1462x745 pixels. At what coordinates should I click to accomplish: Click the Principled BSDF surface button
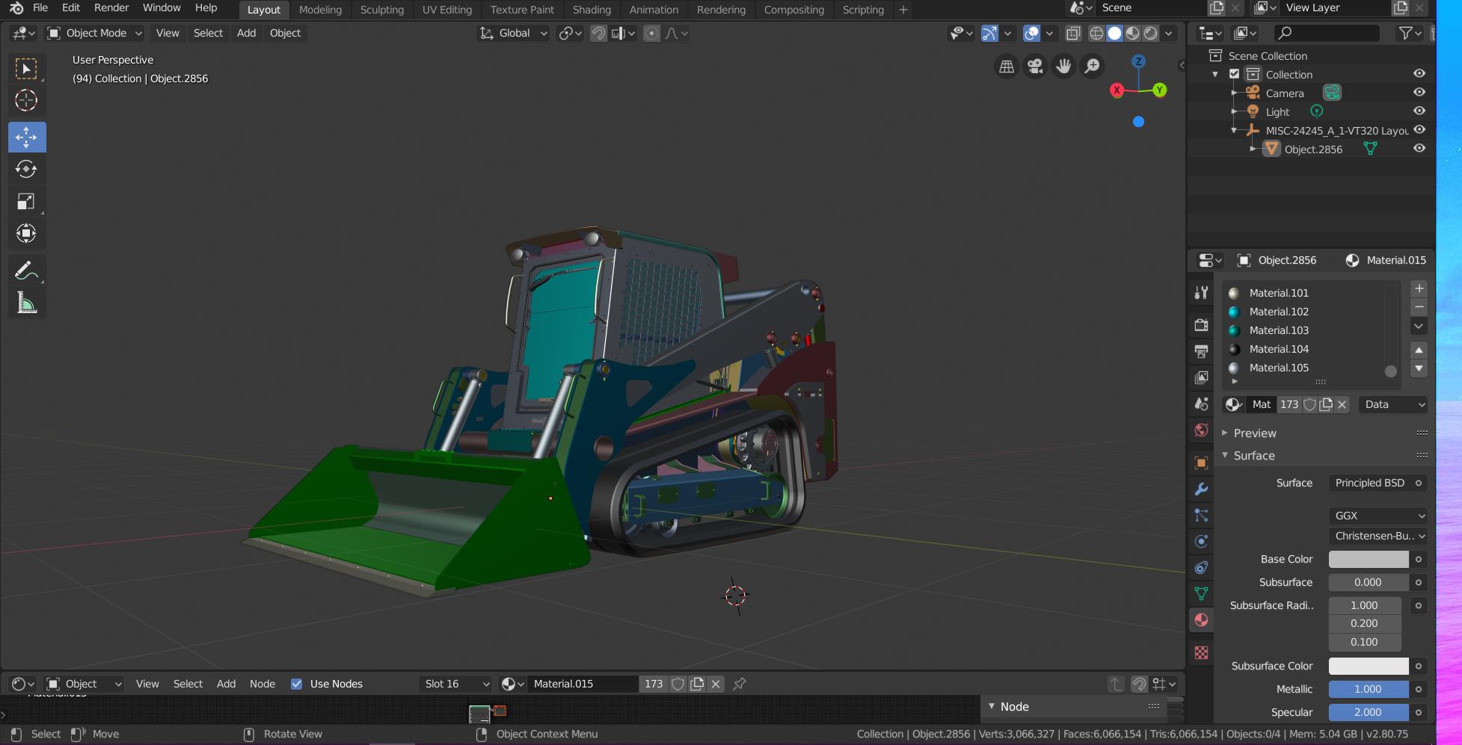point(1370,483)
